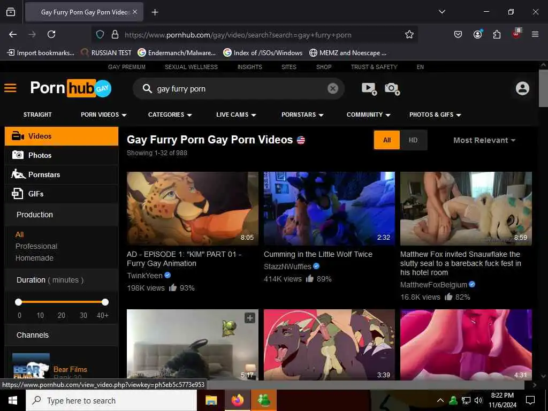Select the Videos sidebar tab
This screenshot has height=411, width=548.
click(x=62, y=136)
